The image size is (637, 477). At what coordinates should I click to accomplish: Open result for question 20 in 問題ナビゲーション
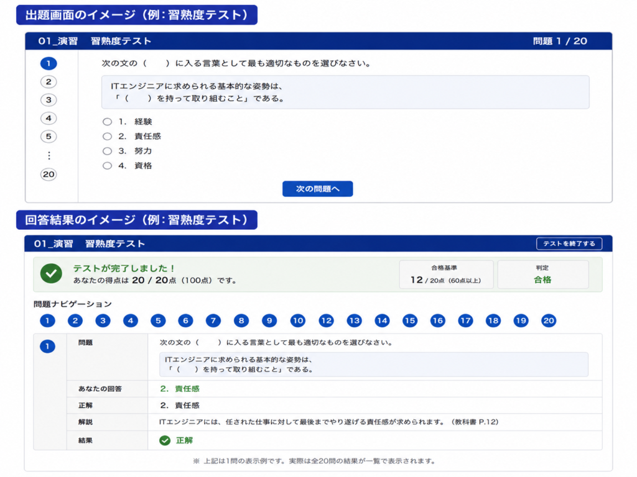point(549,321)
